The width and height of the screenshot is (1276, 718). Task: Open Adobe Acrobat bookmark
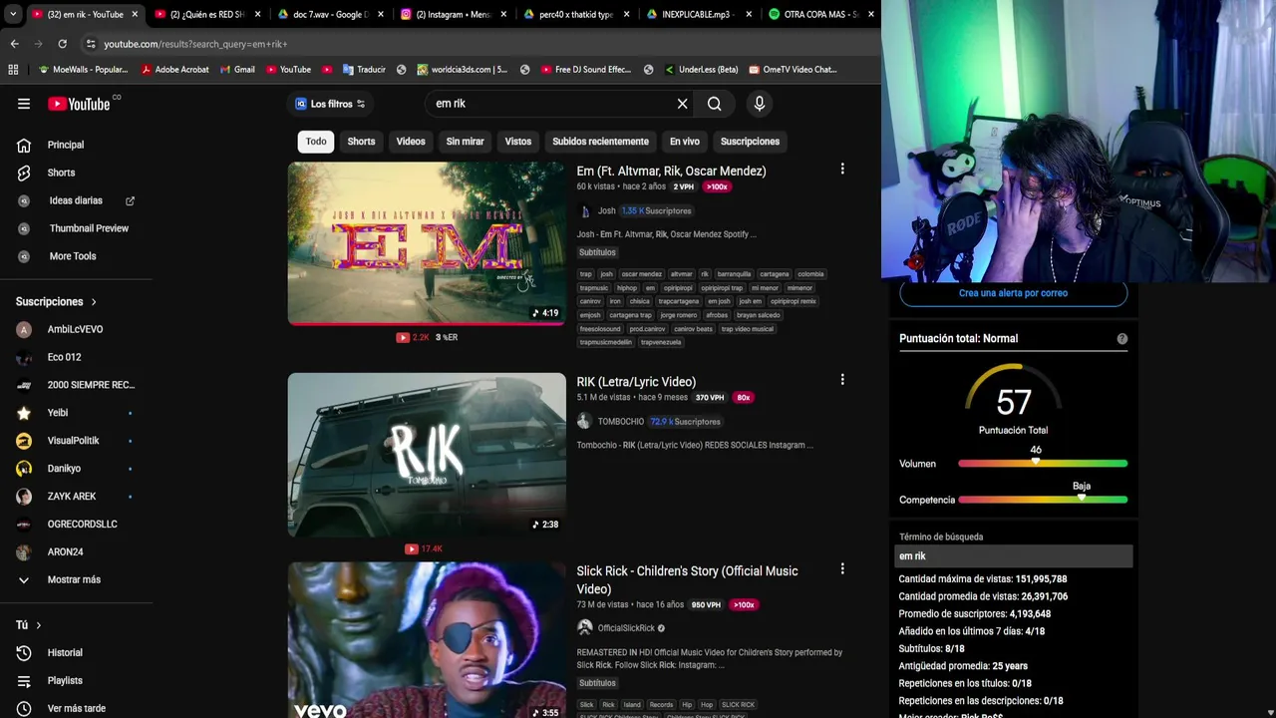pyautogui.click(x=174, y=70)
